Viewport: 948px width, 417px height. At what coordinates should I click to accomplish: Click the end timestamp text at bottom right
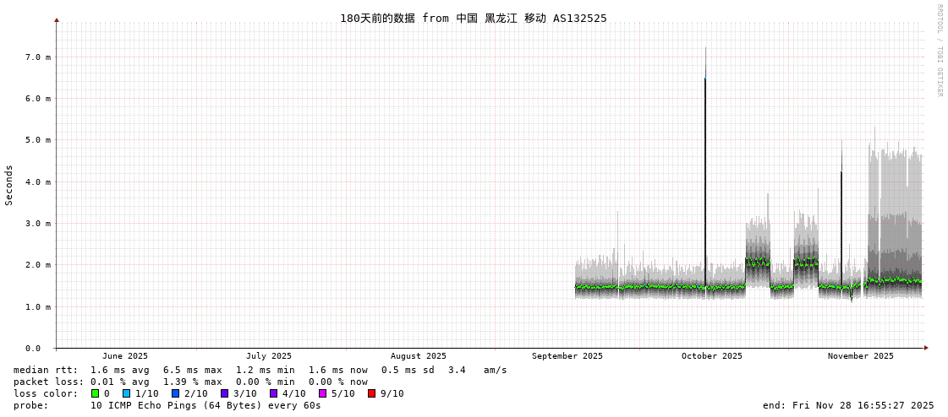(x=848, y=405)
